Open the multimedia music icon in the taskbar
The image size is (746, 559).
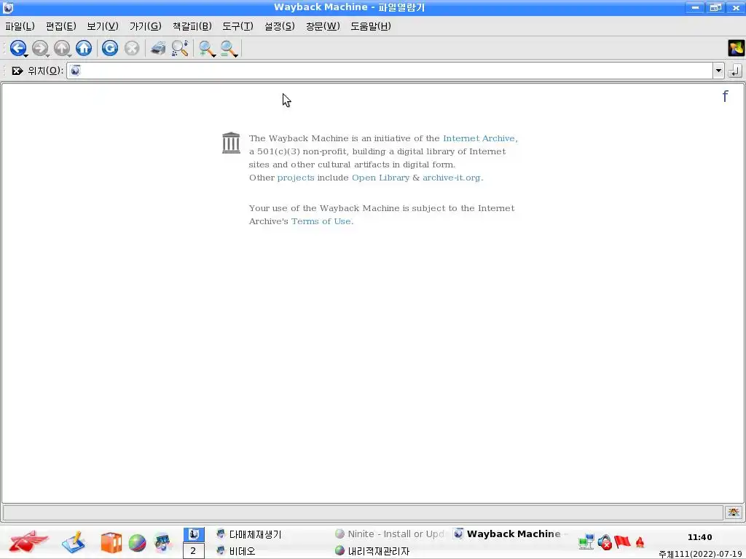(163, 542)
